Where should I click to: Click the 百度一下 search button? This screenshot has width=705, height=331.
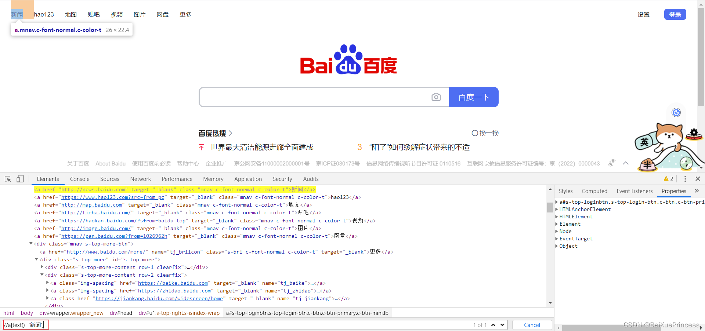pos(474,97)
